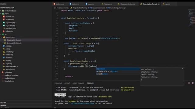
Task: Click the unsaved dot on Registrationform.js tab
Action: click(x=159, y=4)
